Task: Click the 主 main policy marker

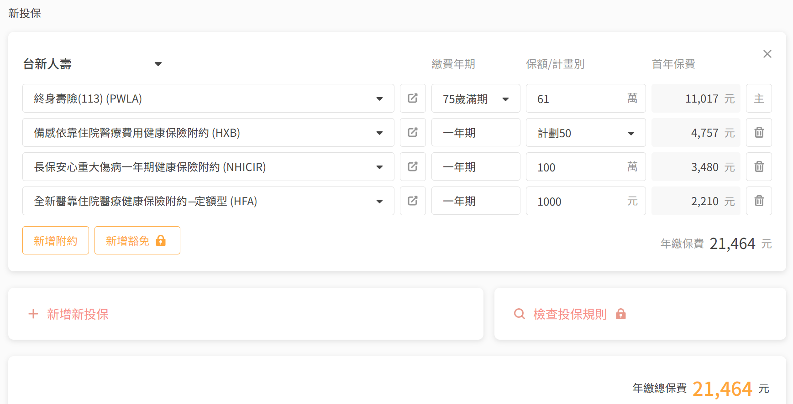Action: click(x=759, y=98)
